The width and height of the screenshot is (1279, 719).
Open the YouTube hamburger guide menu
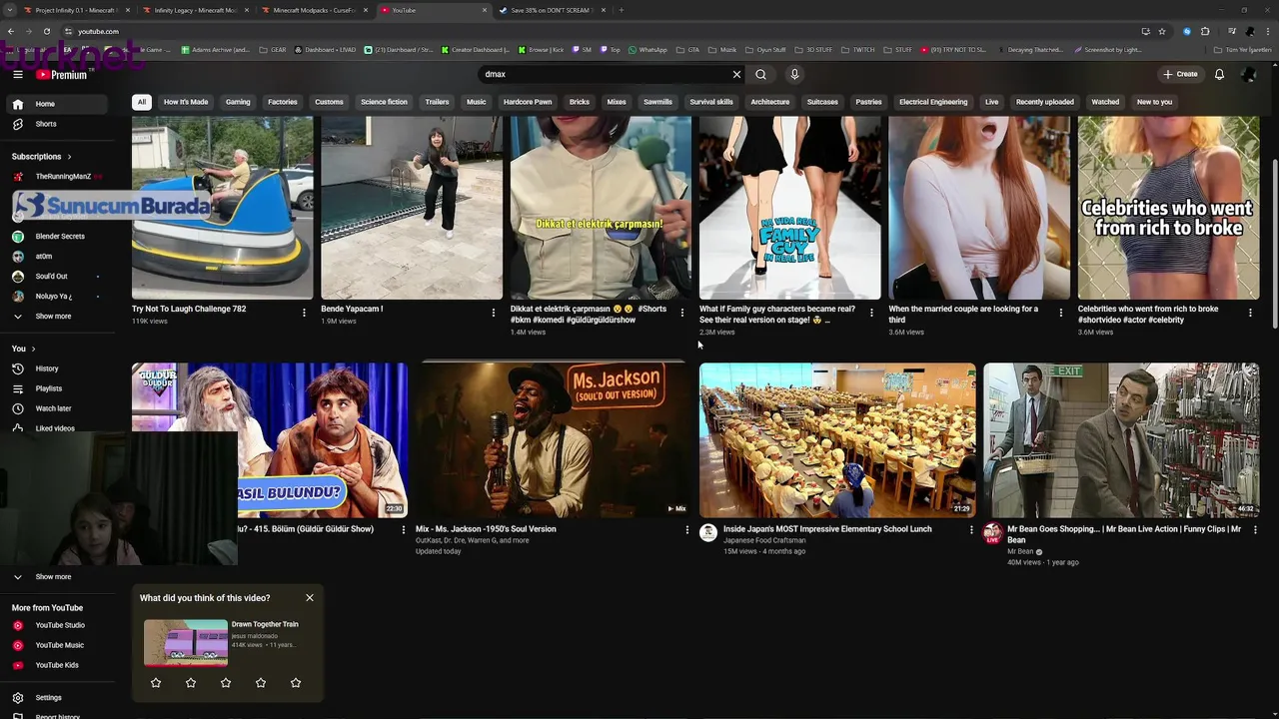pos(17,74)
